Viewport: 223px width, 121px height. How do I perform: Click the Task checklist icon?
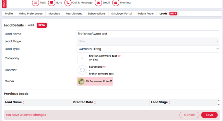coord(35,3)
